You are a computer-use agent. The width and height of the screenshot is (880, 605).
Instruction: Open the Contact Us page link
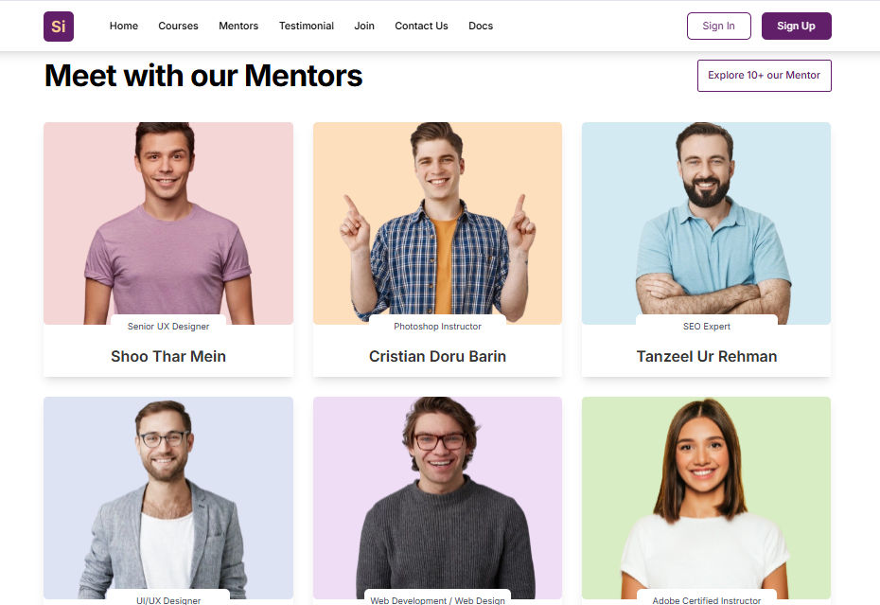tap(421, 26)
